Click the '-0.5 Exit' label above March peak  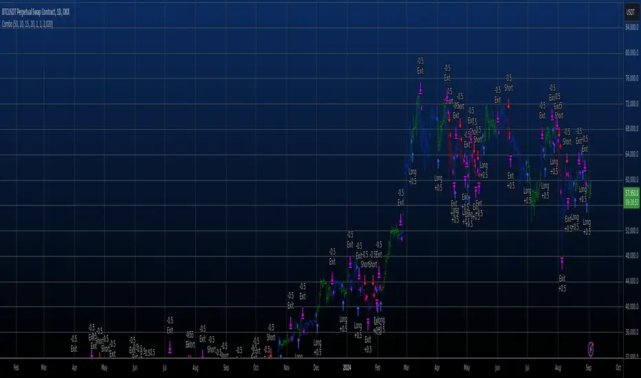pos(420,66)
